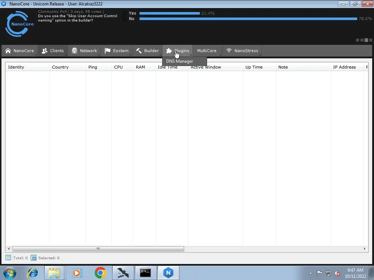Select DNS Manager from Plugins dropdown

184,61
